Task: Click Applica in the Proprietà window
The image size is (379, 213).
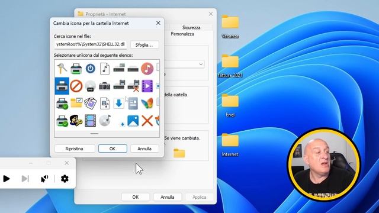Action: [199, 197]
